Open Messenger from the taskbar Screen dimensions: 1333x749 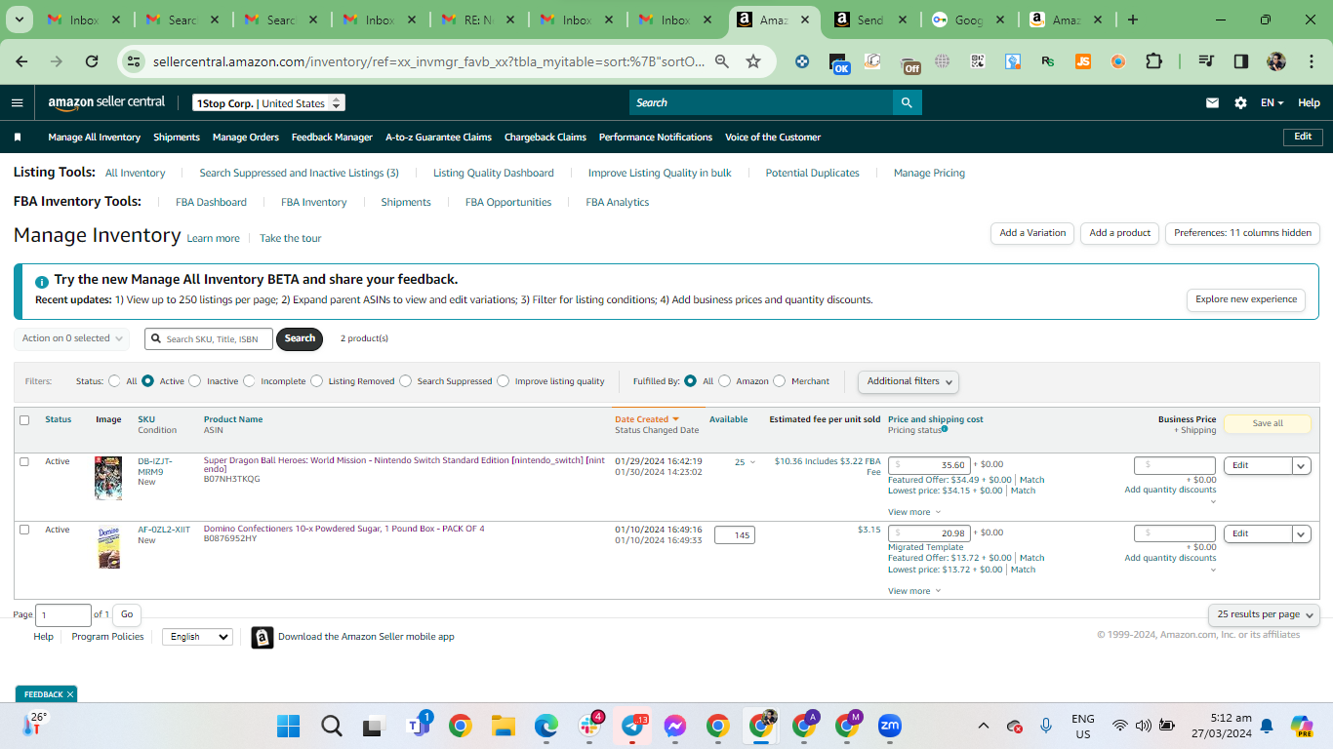coord(675,726)
